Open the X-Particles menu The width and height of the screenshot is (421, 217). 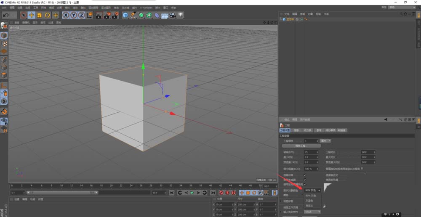click(146, 8)
